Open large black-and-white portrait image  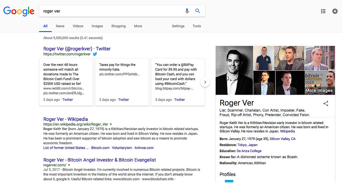[x=234, y=70]
